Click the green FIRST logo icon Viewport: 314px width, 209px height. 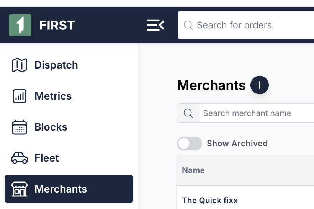[20, 25]
